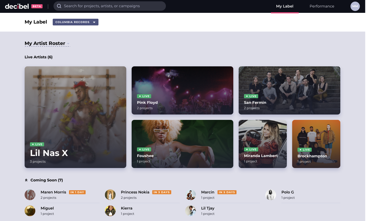Click the My Label page heading
The width and height of the screenshot is (366, 221).
click(36, 22)
